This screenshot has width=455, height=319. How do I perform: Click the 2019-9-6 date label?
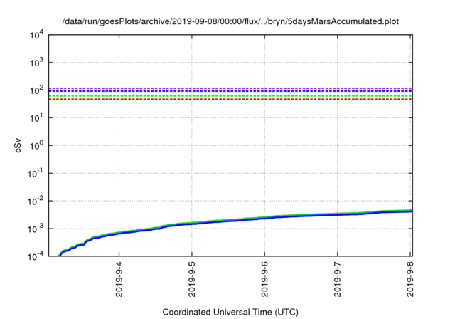[x=264, y=279]
